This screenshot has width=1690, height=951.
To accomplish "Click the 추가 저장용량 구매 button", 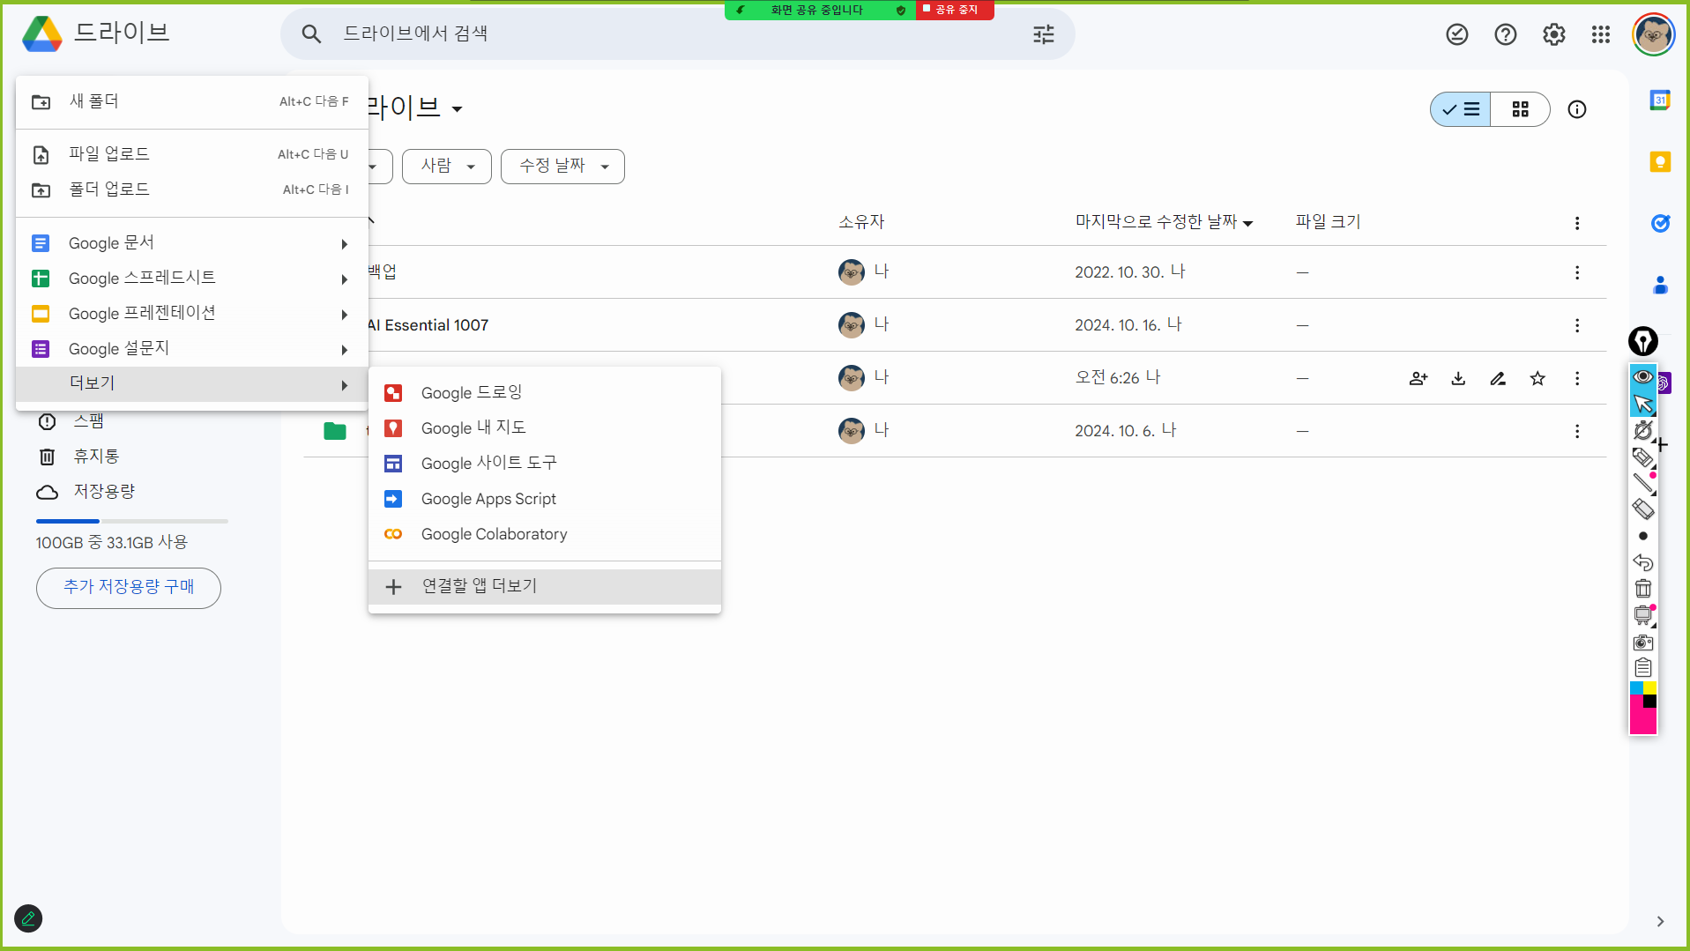I will [129, 587].
